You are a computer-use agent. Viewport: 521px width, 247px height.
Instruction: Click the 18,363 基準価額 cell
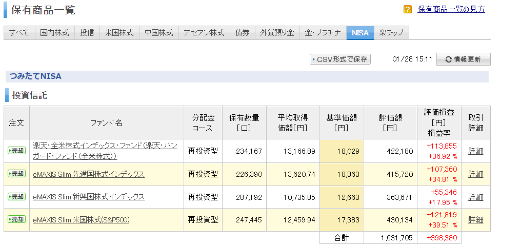(x=342, y=174)
